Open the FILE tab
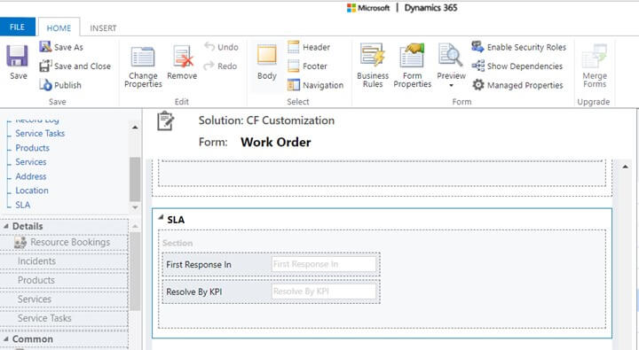 (x=17, y=27)
